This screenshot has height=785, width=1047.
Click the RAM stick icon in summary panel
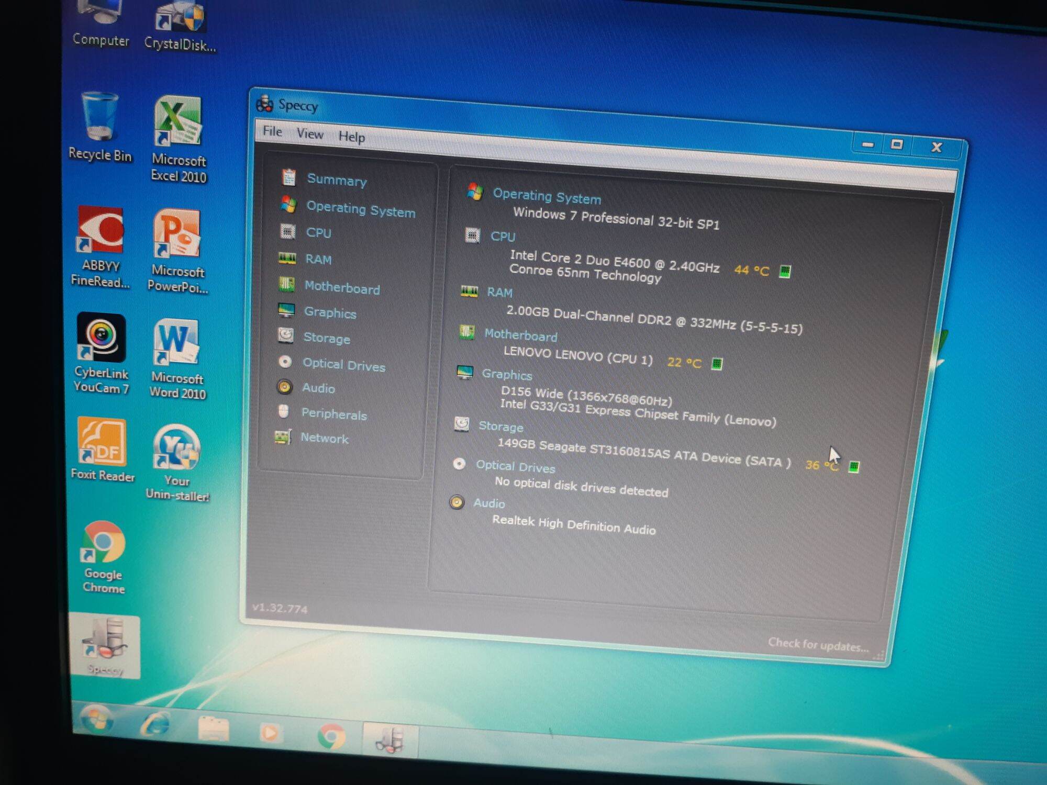(x=469, y=291)
